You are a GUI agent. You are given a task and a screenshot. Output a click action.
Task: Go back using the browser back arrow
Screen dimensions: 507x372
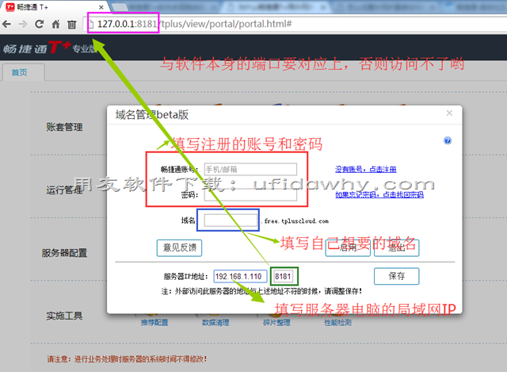point(6,24)
